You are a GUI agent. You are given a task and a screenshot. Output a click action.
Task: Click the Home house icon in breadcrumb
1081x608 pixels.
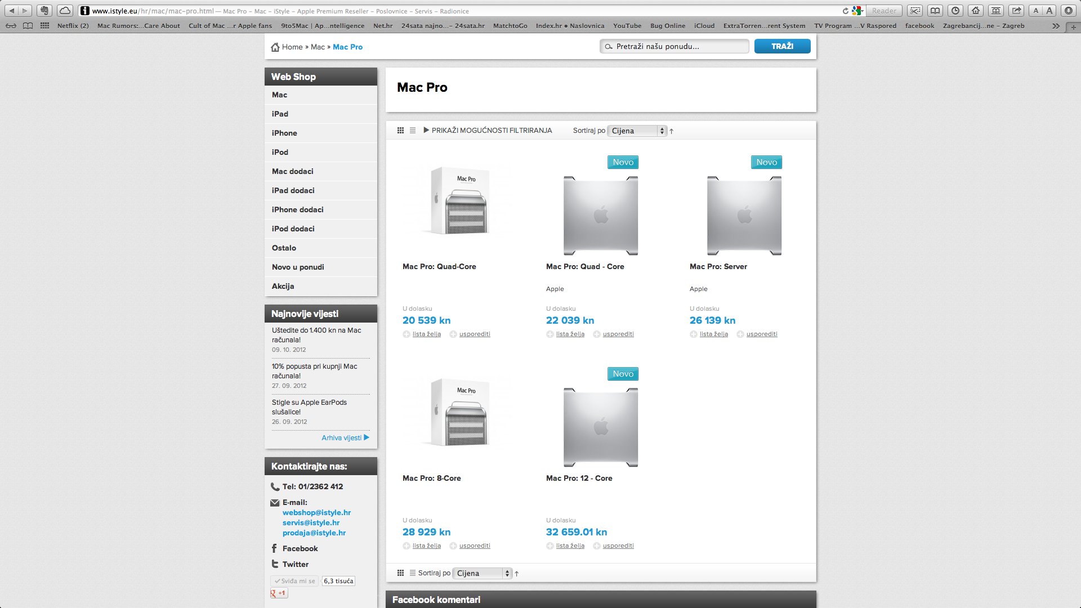click(275, 47)
